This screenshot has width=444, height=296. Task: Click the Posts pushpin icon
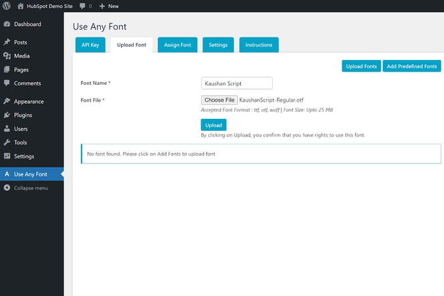[x=7, y=42]
